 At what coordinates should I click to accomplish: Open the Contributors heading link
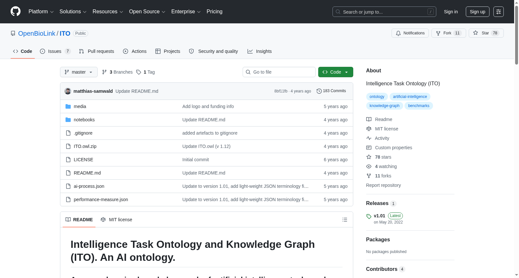[385, 269]
